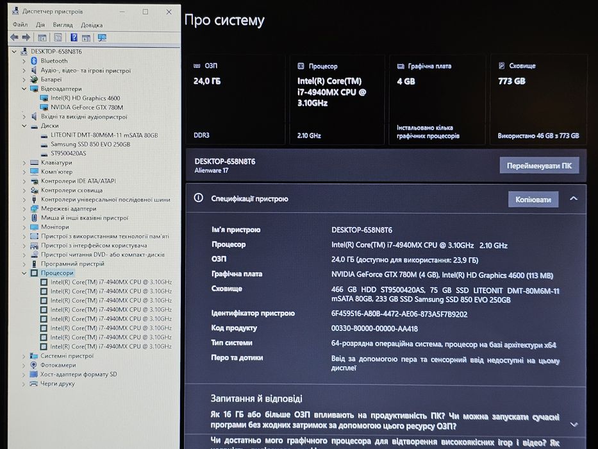Open the Вигляд menu
Image resolution: width=598 pixels, height=449 pixels.
pyautogui.click(x=63, y=25)
